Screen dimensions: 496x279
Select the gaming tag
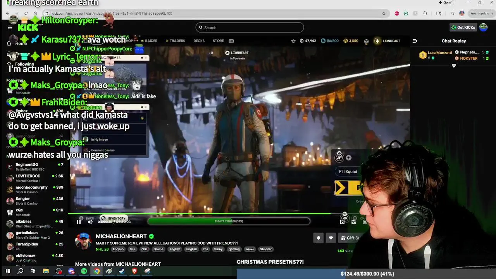(234, 249)
